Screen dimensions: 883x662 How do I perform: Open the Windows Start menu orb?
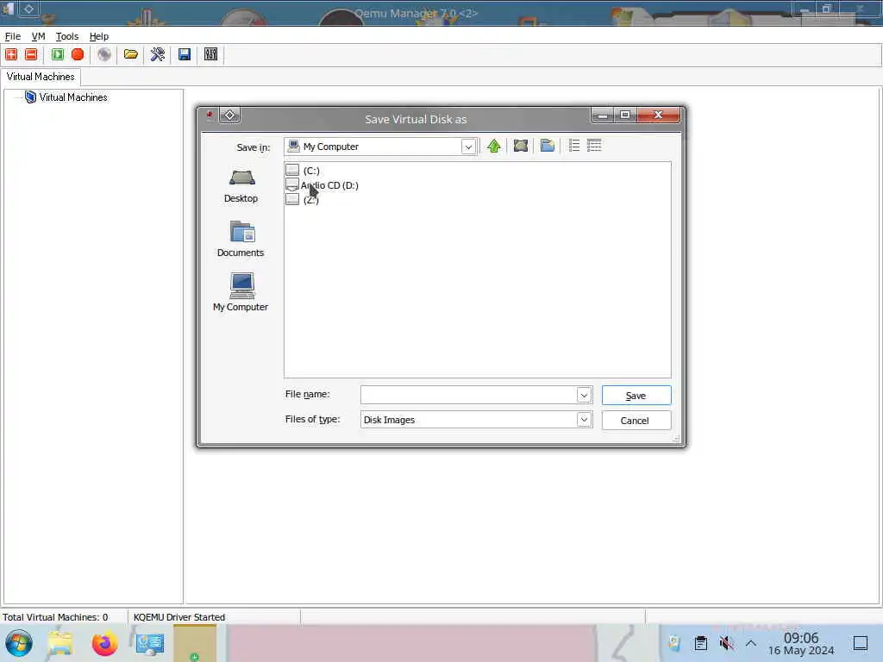coord(19,643)
